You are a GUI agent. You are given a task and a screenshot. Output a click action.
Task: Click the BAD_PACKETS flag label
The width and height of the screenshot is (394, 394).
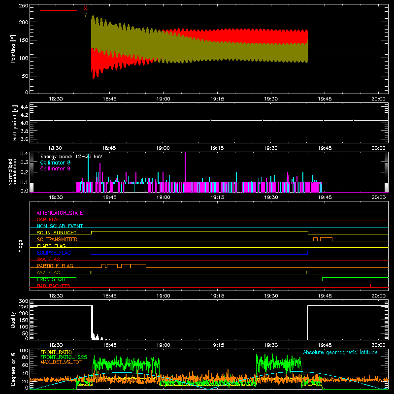click(54, 286)
